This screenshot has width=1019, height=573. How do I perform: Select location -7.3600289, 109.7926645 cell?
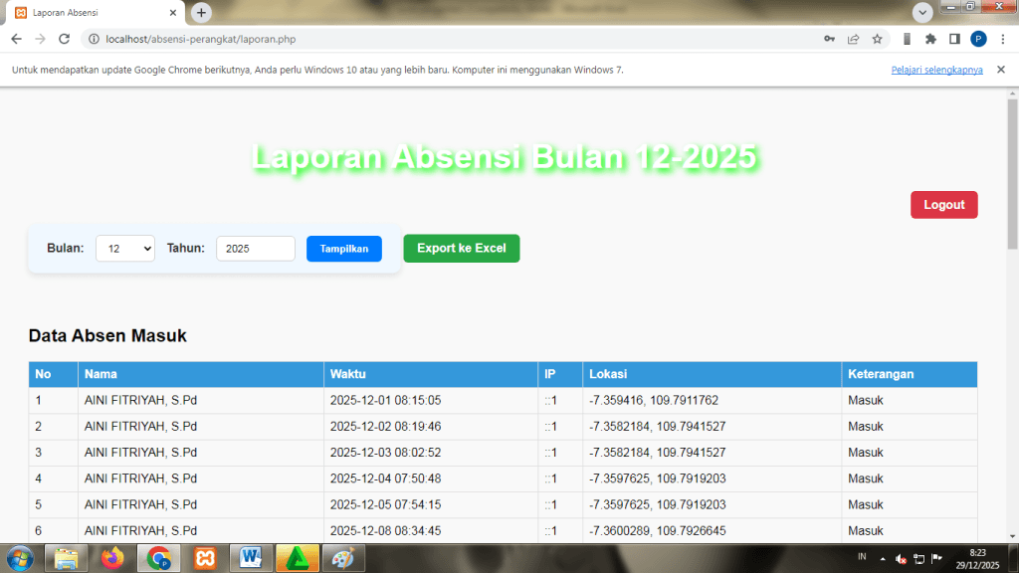[713, 531]
